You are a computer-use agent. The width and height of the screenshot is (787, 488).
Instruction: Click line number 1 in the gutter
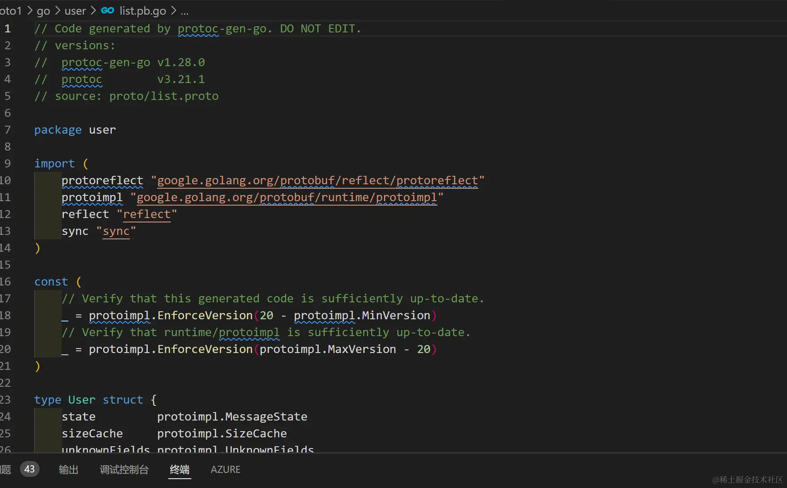[8, 29]
